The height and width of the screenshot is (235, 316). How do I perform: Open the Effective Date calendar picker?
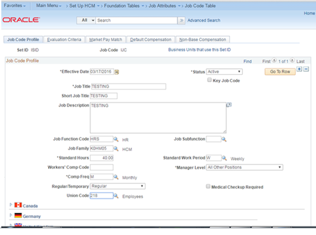click(116, 72)
